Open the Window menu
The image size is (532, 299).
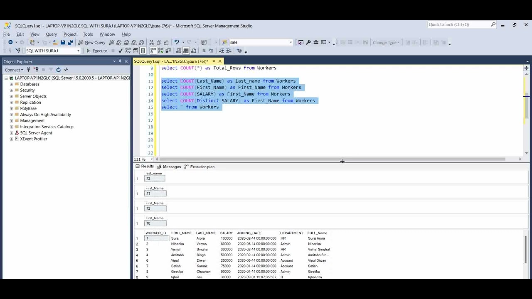pyautogui.click(x=107, y=34)
